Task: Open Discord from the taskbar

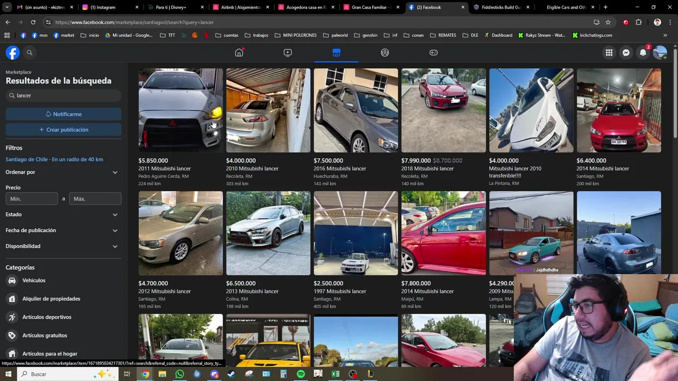Action: point(214,374)
